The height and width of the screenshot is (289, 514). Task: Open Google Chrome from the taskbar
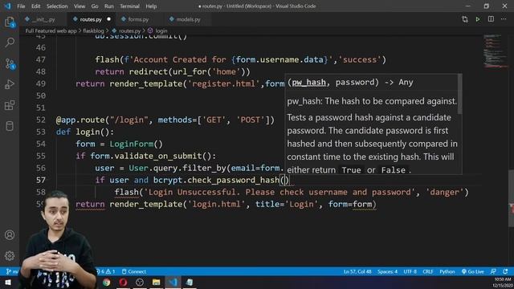(x=107, y=282)
